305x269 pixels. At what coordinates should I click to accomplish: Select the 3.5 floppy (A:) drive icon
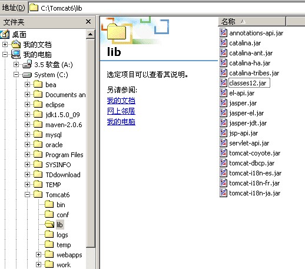27,65
